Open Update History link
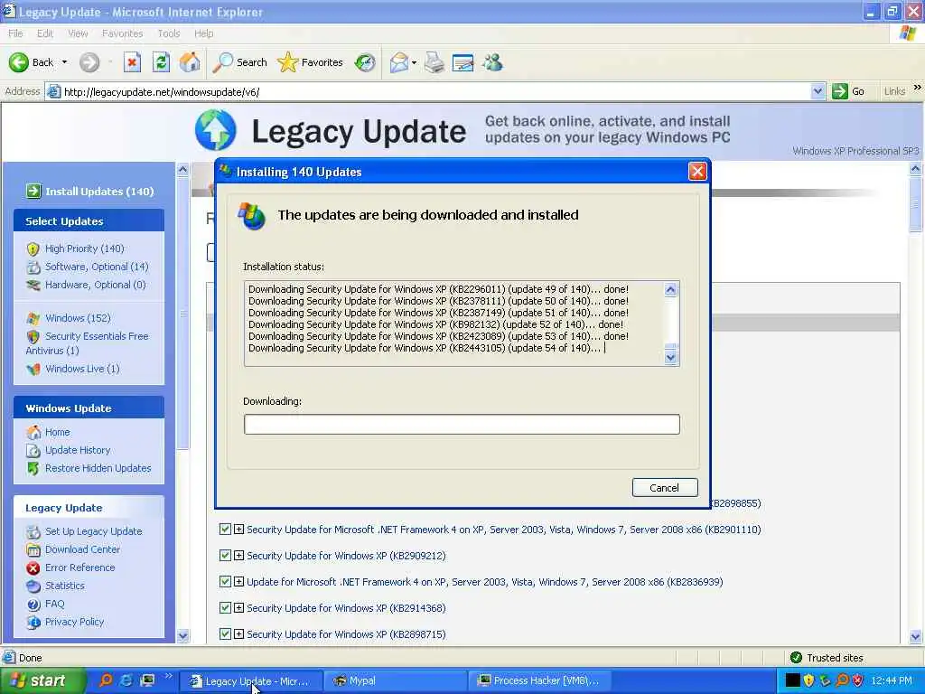The width and height of the screenshot is (925, 694). point(78,450)
